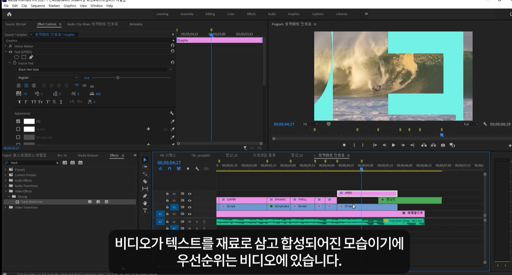Enable the Stroke checkbox
The width and height of the screenshot is (512, 275).
18,129
